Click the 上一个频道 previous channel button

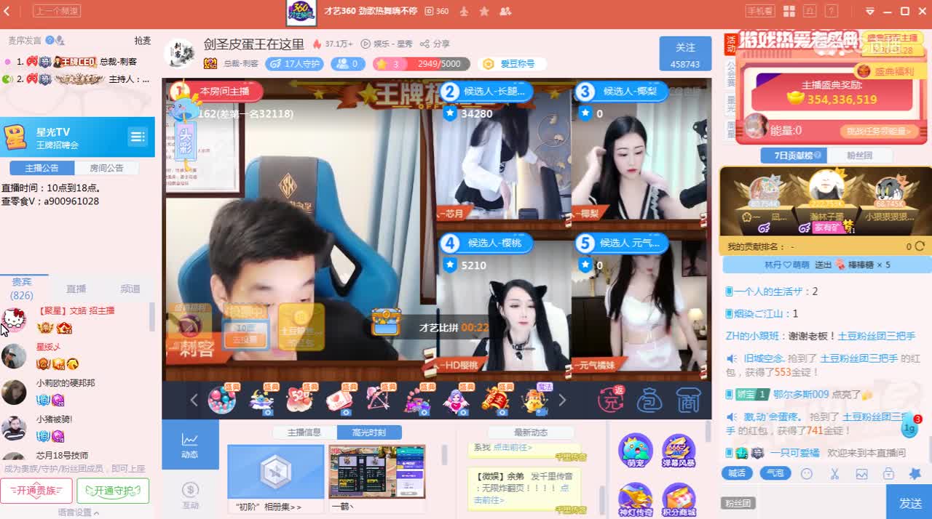pos(57,11)
